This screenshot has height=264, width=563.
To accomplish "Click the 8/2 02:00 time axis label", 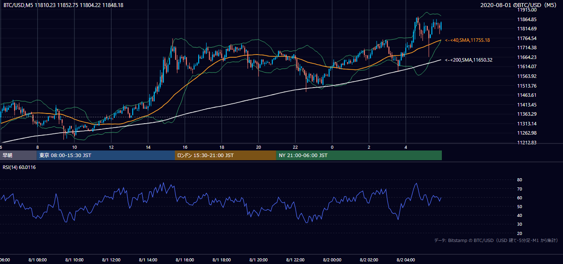I will point(370,260).
